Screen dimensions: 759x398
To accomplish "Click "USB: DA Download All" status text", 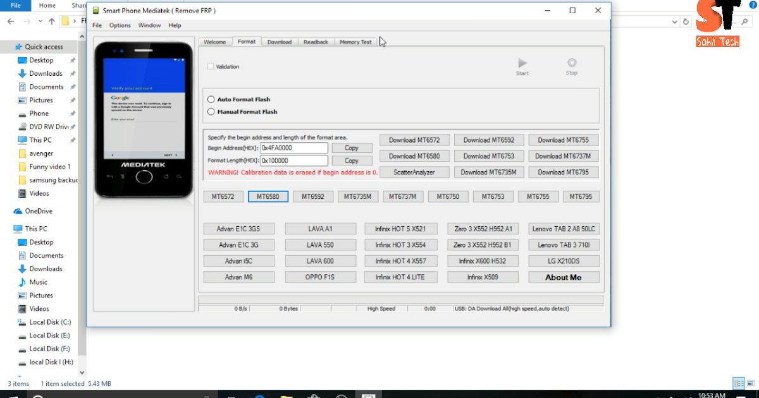I will pos(512,309).
